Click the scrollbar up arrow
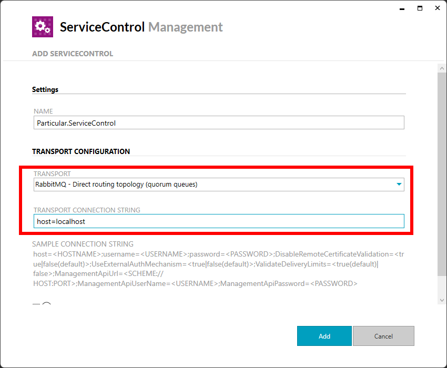Image resolution: width=447 pixels, height=368 pixels. pyautogui.click(x=442, y=68)
